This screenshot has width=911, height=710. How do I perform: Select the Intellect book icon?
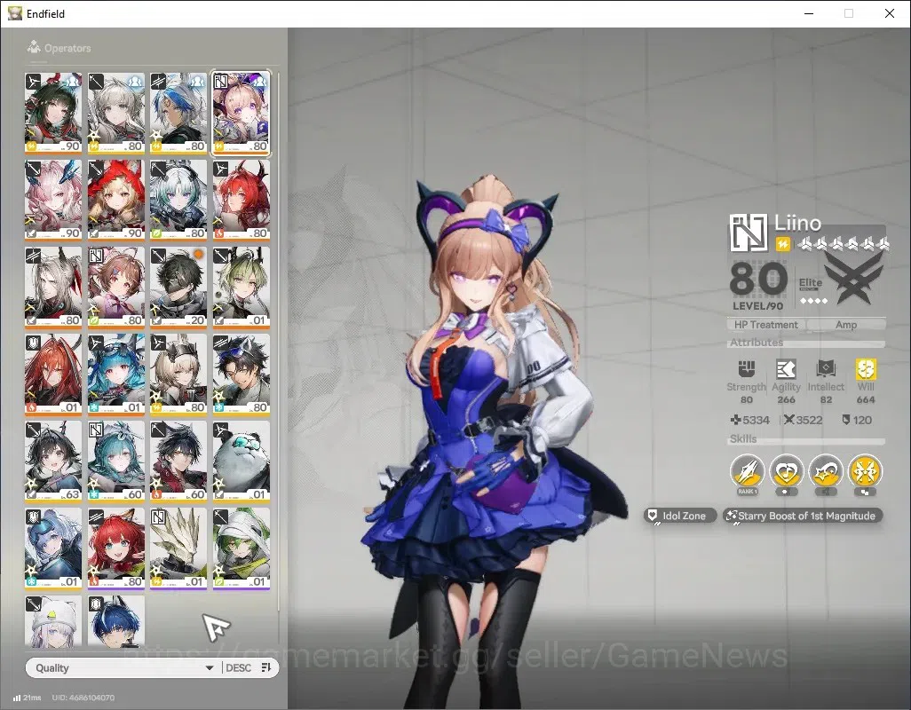point(826,369)
